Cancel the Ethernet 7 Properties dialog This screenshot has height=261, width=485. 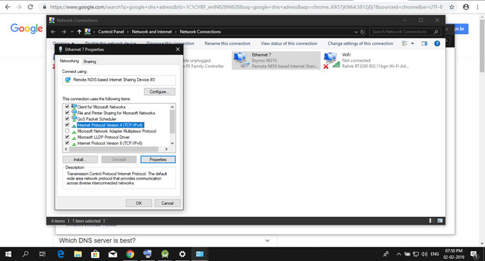pyautogui.click(x=168, y=203)
